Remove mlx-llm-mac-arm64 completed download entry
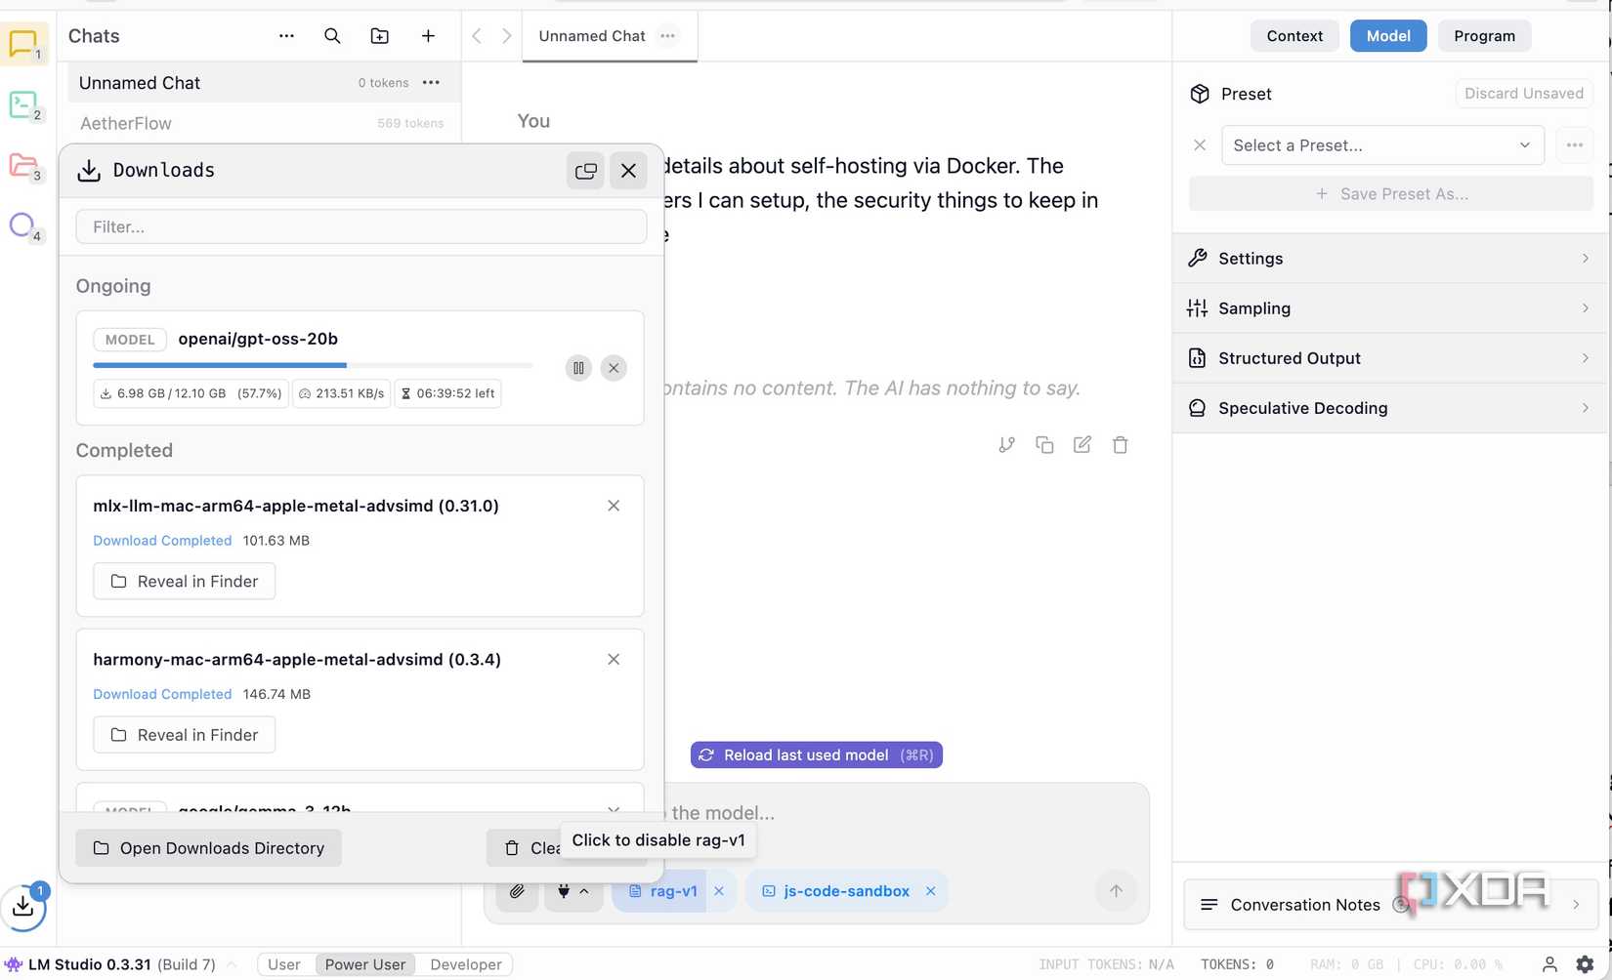1612x980 pixels. tap(614, 506)
